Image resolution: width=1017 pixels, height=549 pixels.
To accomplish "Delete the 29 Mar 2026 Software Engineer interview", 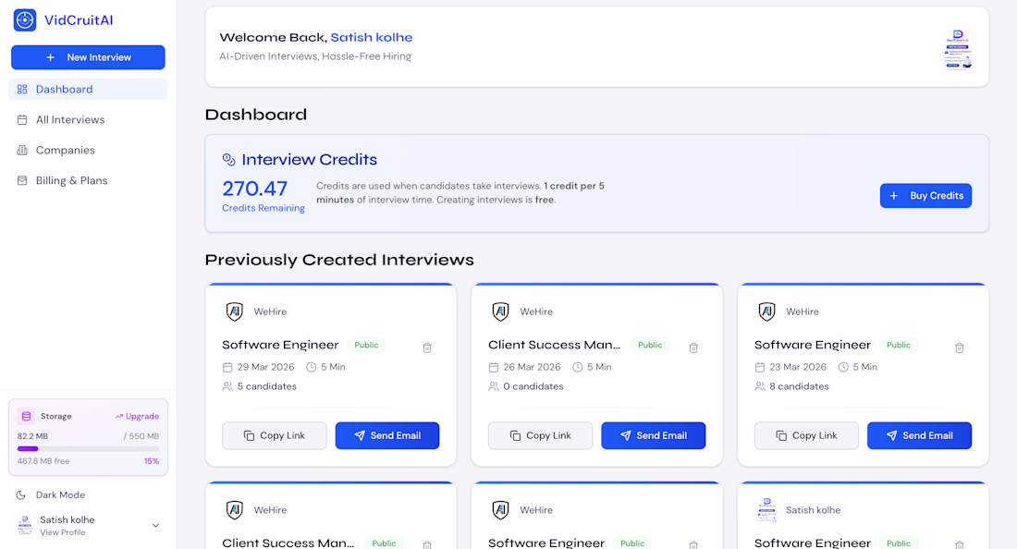I will pyautogui.click(x=427, y=348).
